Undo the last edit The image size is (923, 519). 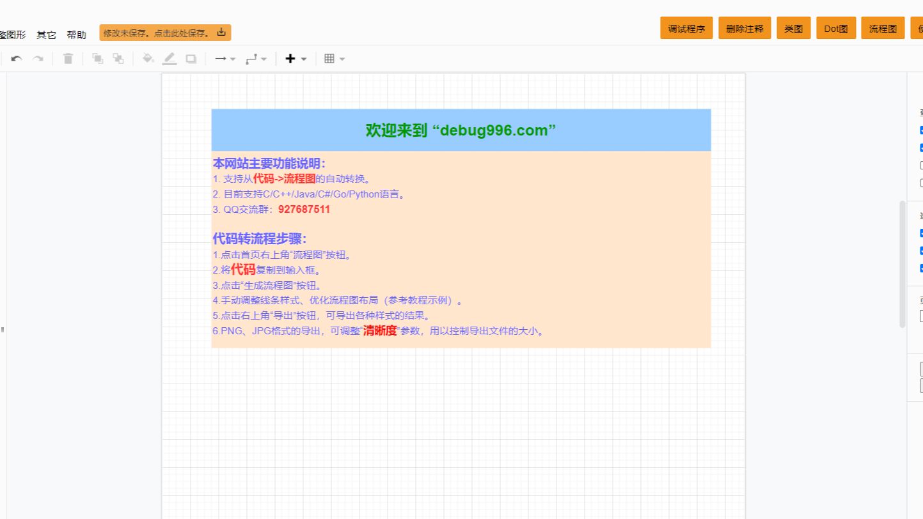[x=17, y=59]
